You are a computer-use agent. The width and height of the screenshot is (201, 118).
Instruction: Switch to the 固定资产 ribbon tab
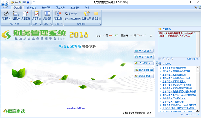pyautogui.click(x=60, y=7)
